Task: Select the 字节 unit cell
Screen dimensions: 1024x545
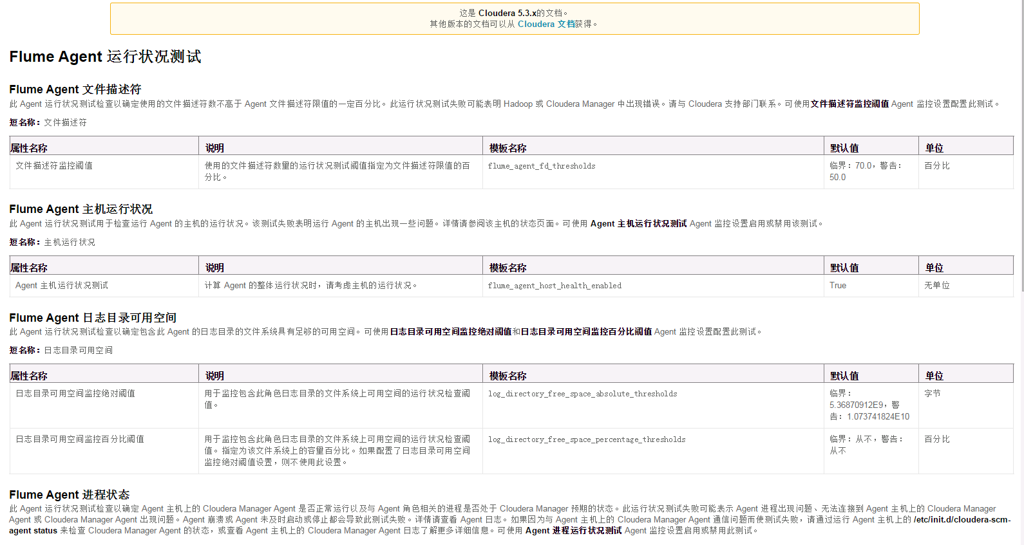Action: point(965,405)
